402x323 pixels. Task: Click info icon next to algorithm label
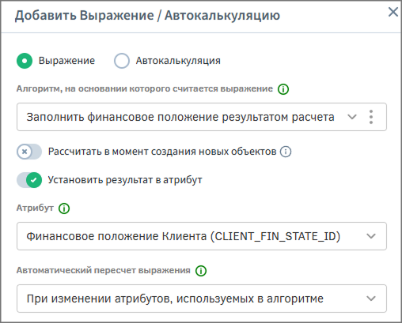coord(283,89)
